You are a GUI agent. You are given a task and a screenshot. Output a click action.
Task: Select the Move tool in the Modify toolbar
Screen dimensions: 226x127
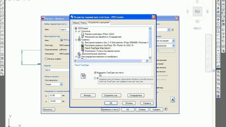pos(218,20)
